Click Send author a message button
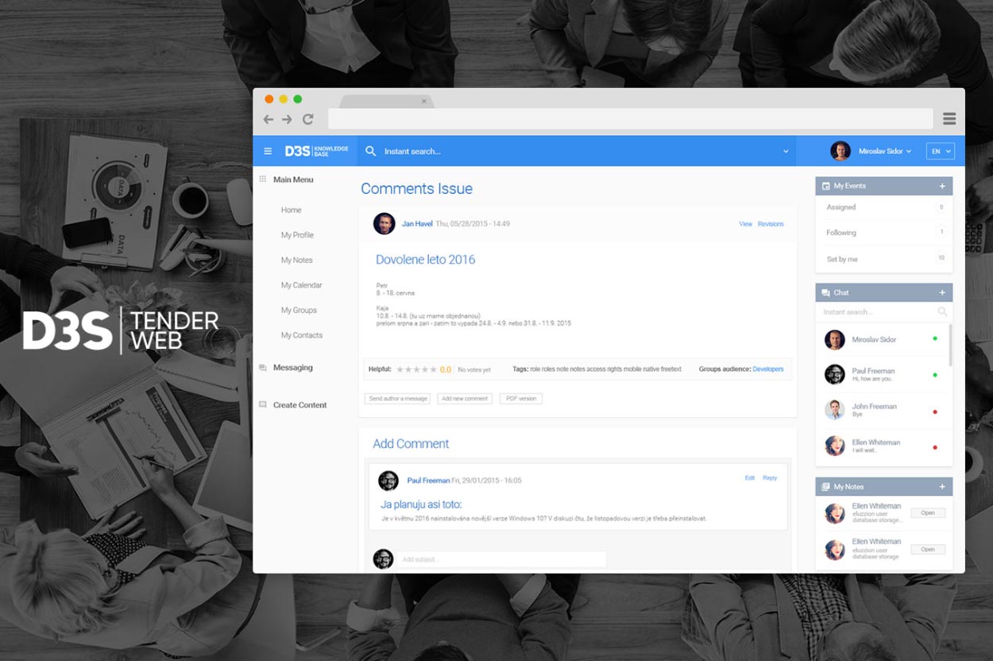The width and height of the screenshot is (993, 661). (x=397, y=399)
